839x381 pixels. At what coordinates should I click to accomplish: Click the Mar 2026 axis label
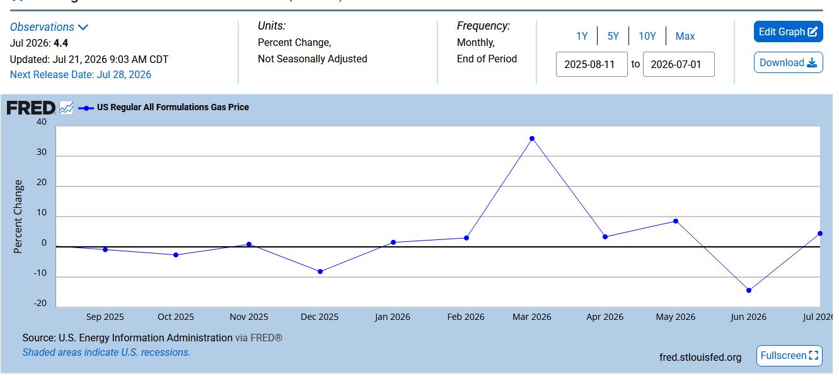(532, 317)
